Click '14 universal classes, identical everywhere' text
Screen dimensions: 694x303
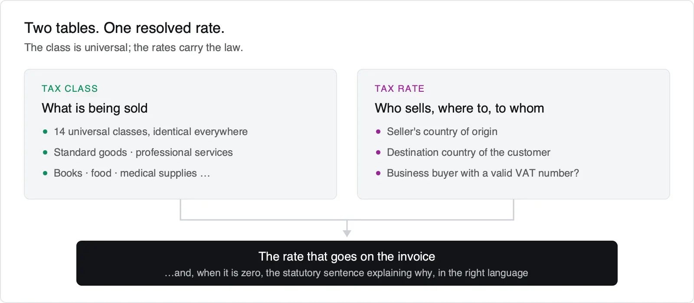(x=151, y=132)
